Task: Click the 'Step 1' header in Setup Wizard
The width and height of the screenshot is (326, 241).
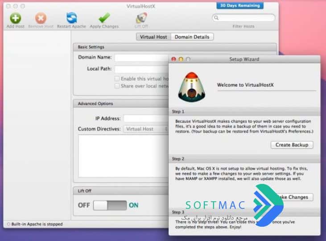Action: [x=178, y=112]
